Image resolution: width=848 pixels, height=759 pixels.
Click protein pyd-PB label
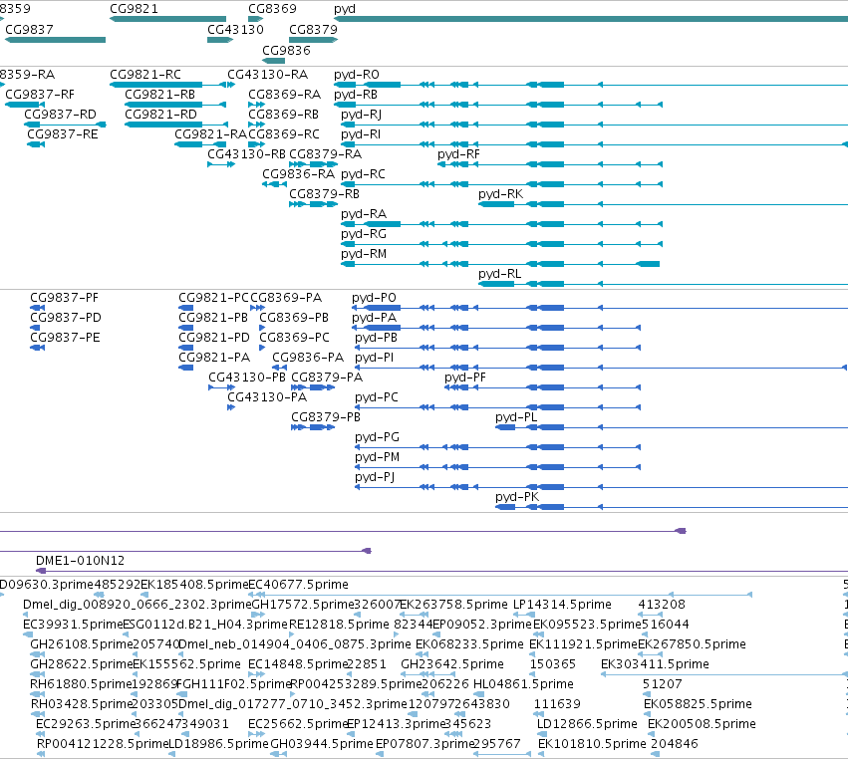(376, 338)
